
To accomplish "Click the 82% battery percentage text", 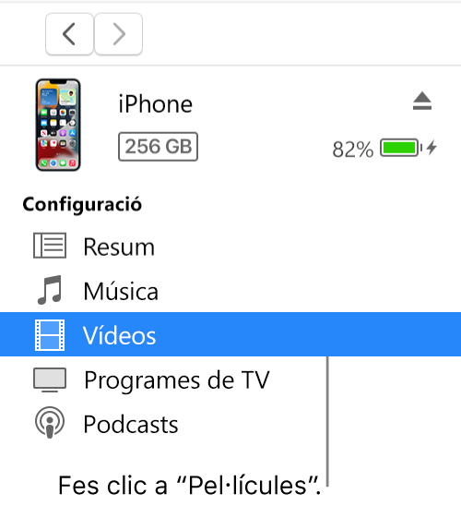I will pos(353,150).
